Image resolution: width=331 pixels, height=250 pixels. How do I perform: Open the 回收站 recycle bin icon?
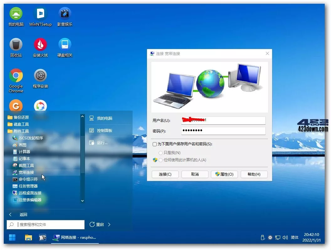(x=16, y=45)
